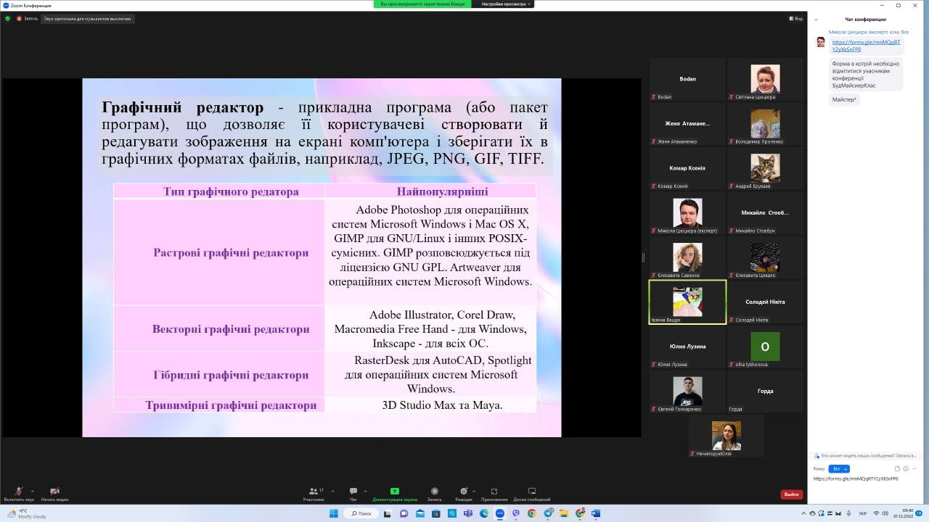
Task: Select Михайло Стовбун participant tile
Action: [765, 213]
